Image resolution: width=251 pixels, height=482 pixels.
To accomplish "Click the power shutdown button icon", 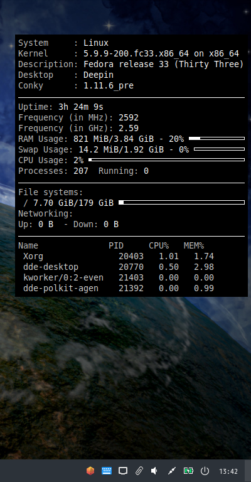I will pyautogui.click(x=205, y=471).
